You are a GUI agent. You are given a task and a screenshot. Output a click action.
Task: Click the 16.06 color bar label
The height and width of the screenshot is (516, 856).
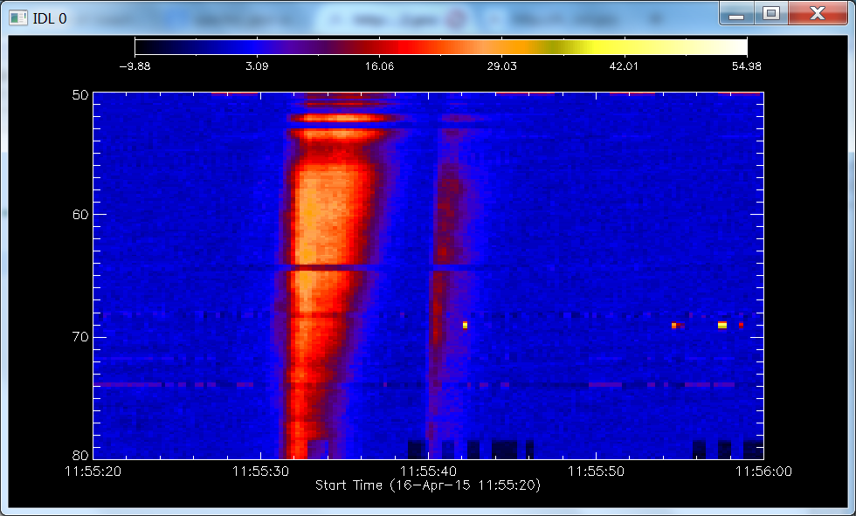379,66
